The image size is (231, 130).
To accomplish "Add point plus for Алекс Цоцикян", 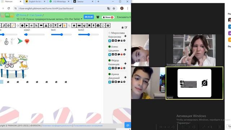I will 116,55.
